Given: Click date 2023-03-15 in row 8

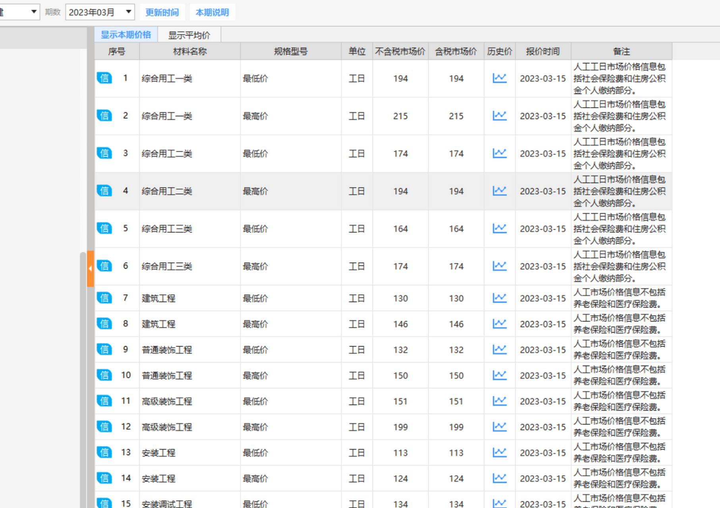Looking at the screenshot, I should (x=543, y=324).
